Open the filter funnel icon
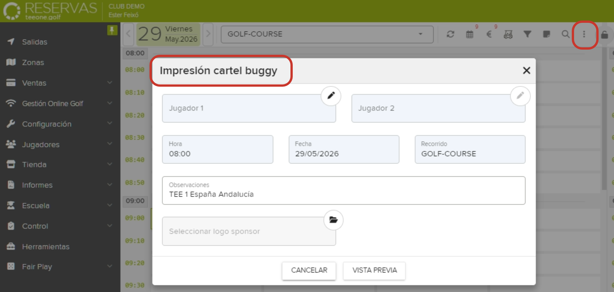The height and width of the screenshot is (292, 614). coord(527,34)
